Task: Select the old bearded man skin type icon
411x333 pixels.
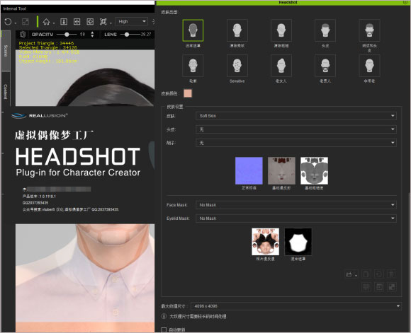Action: point(325,66)
